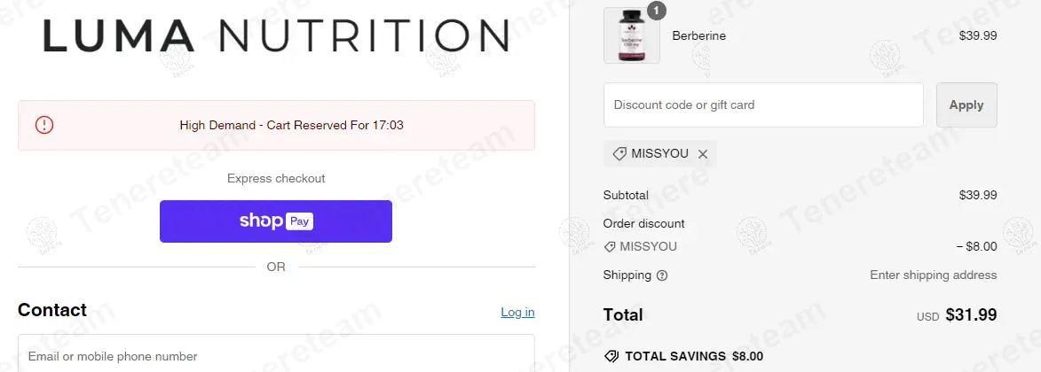Image resolution: width=1041 pixels, height=372 pixels.
Task: Click the Express checkout label
Action: coord(276,178)
